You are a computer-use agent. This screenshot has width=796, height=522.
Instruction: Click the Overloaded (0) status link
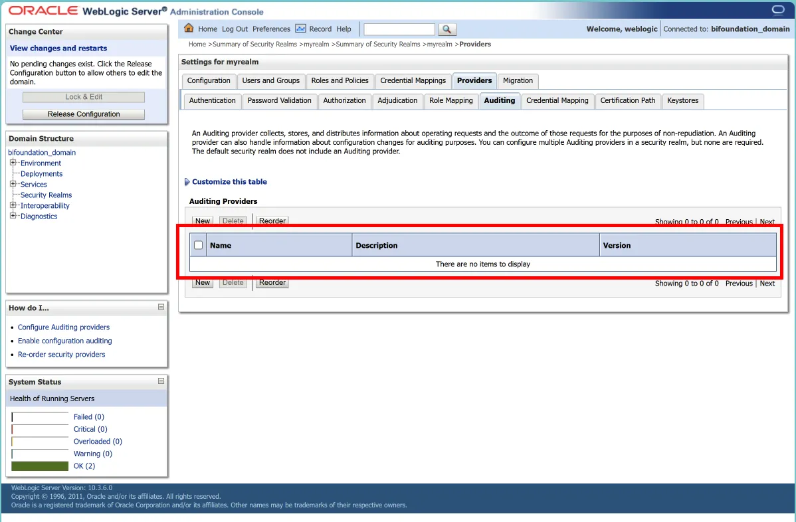(98, 442)
